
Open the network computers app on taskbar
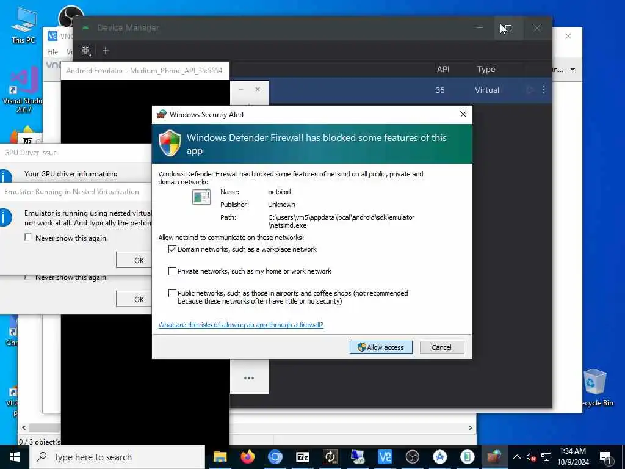click(358, 457)
